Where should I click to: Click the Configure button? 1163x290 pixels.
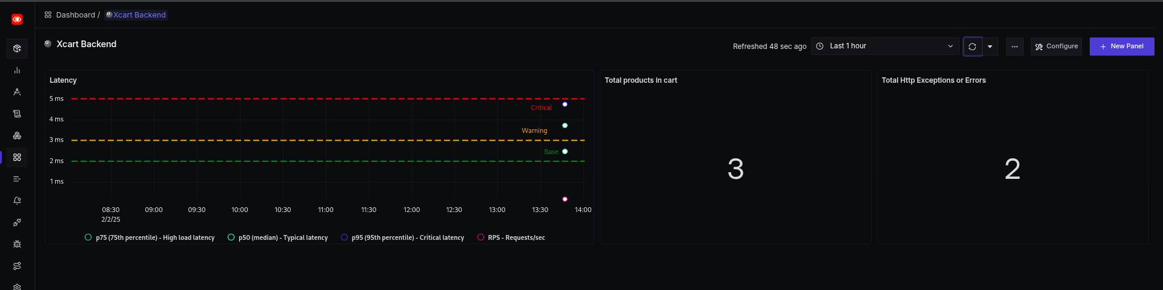(x=1056, y=47)
